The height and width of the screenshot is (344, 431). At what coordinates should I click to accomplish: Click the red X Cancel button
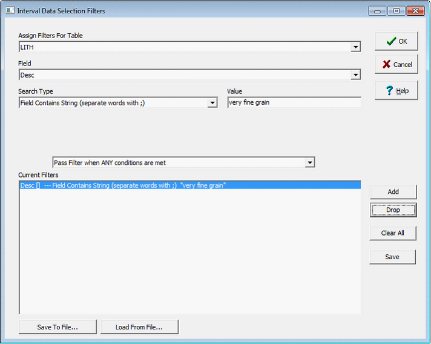[x=396, y=64]
